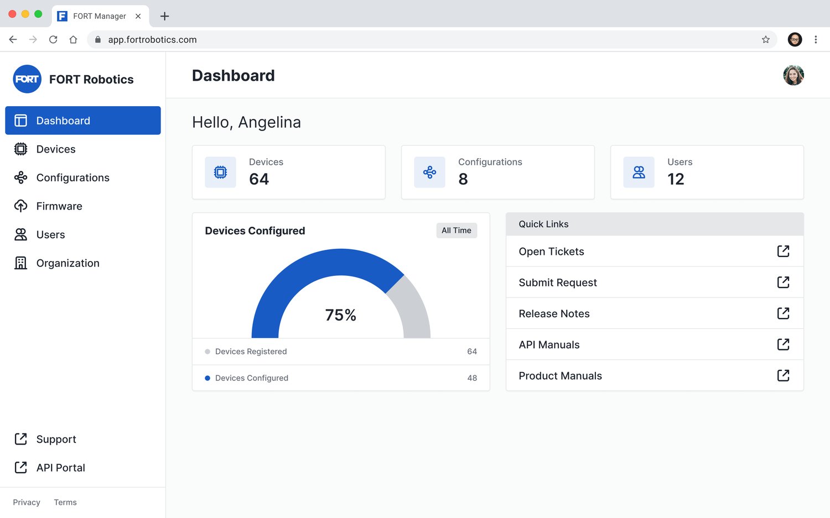The height and width of the screenshot is (518, 830).
Task: Select the FORT Manager browser tab
Action: click(x=100, y=16)
